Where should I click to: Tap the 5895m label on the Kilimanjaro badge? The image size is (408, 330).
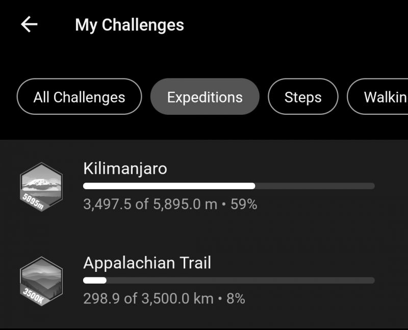[x=33, y=201]
